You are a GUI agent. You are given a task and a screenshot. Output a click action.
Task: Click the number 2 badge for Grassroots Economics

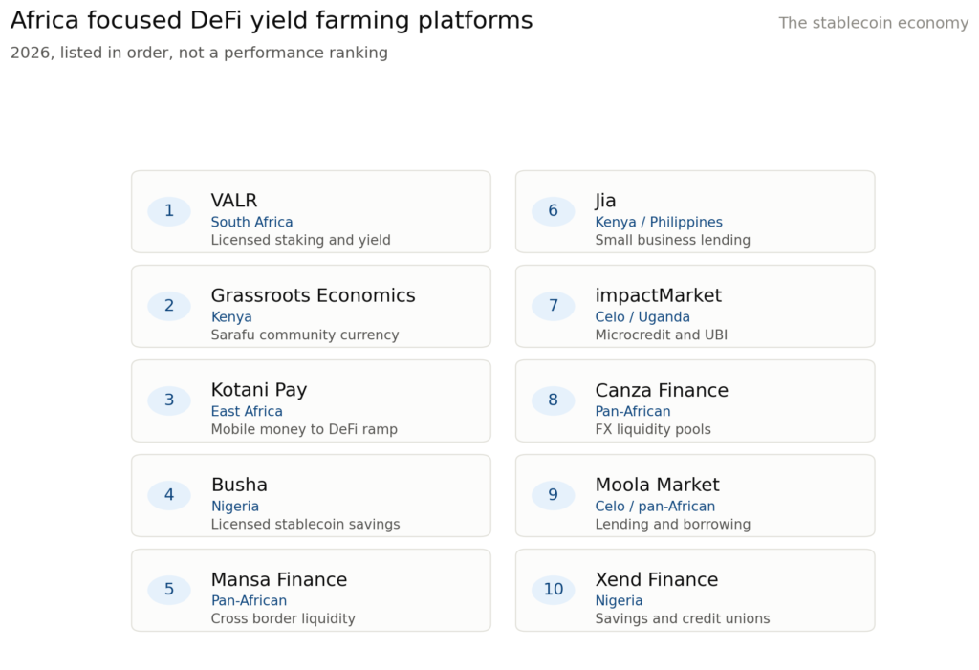169,306
